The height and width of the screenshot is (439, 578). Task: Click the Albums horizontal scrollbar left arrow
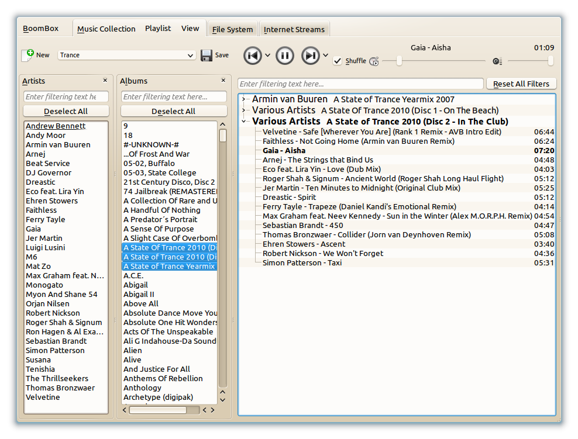(x=125, y=410)
